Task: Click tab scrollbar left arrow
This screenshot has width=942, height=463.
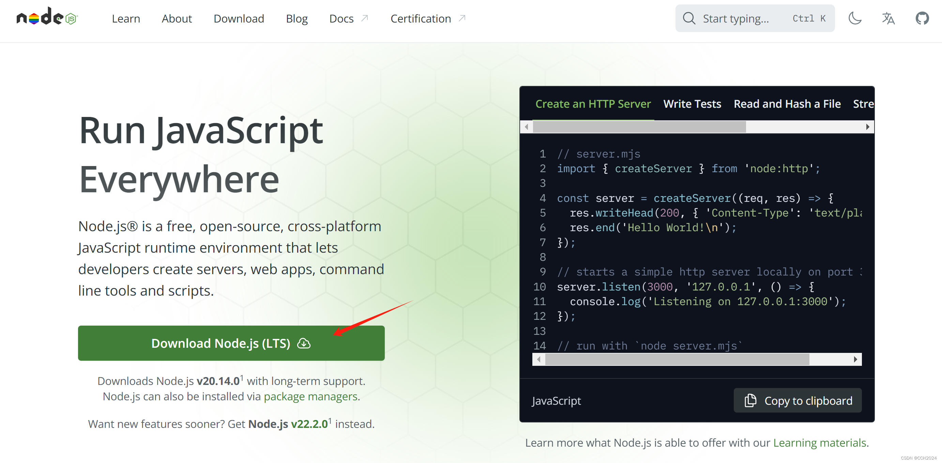Action: (x=527, y=127)
